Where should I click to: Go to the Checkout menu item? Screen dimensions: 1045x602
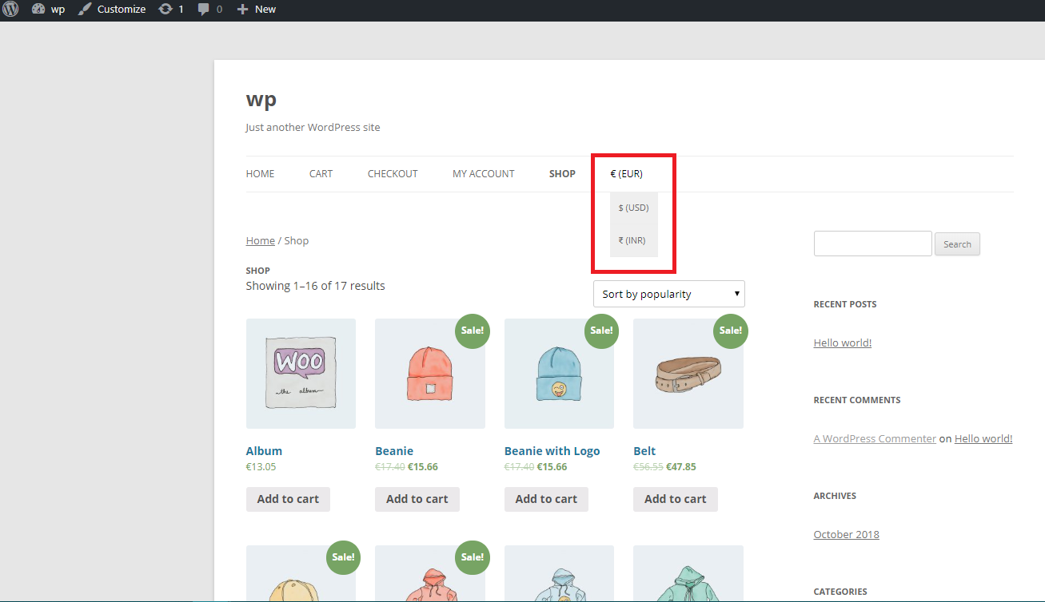pos(393,173)
